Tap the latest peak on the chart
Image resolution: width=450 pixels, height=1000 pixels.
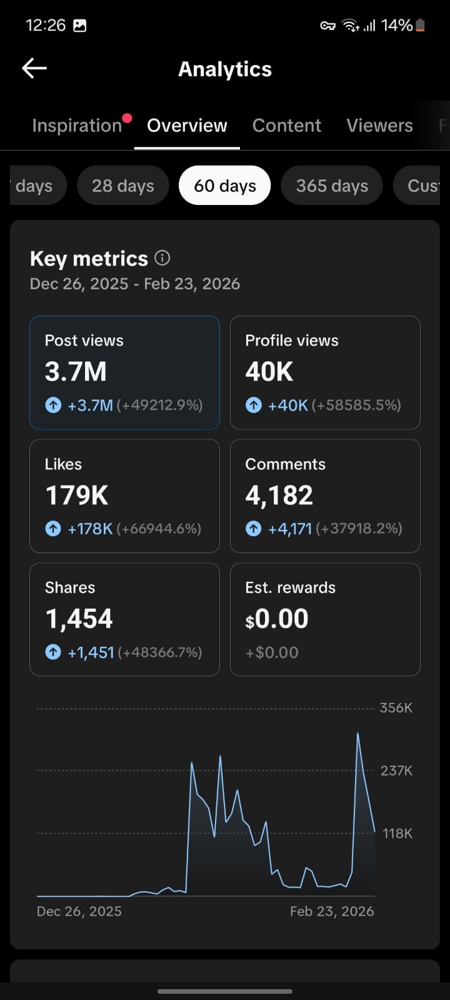(357, 734)
